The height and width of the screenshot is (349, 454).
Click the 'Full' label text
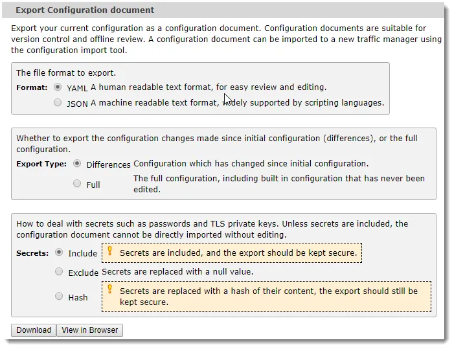pyautogui.click(x=93, y=185)
